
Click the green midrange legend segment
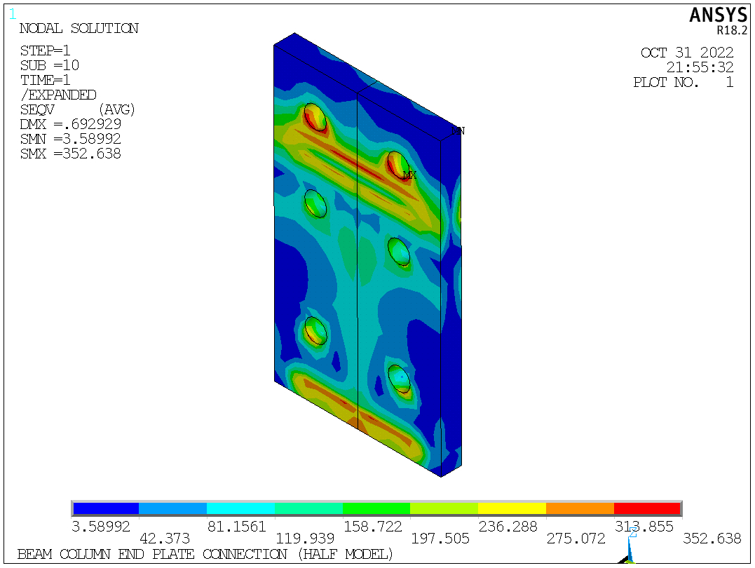pyautogui.click(x=375, y=506)
